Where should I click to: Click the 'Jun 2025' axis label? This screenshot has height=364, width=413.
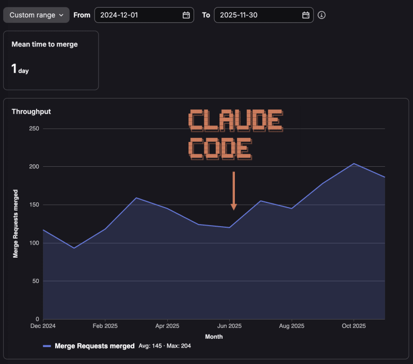coord(229,326)
